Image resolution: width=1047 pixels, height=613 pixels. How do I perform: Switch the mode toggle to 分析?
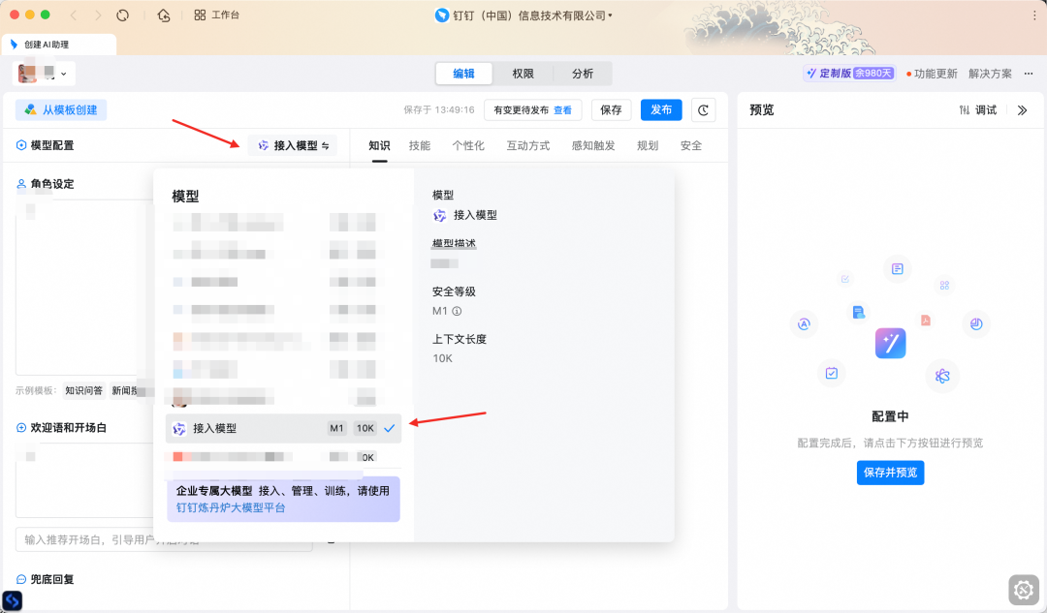pyautogui.click(x=583, y=74)
